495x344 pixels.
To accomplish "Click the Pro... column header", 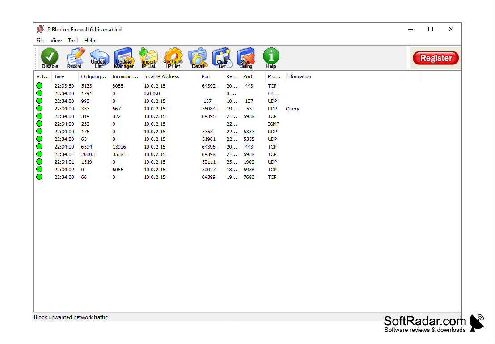I will [x=274, y=76].
